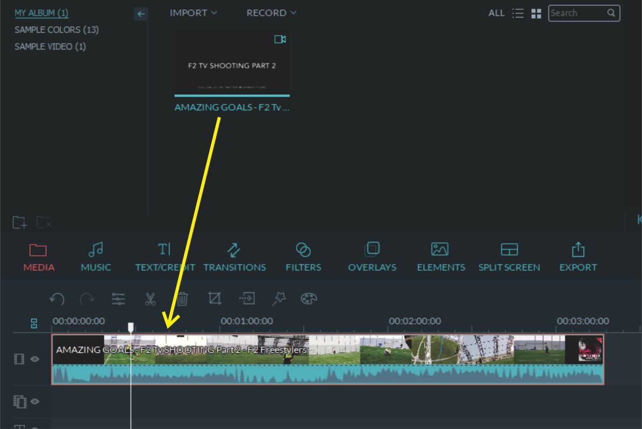The height and width of the screenshot is (429, 642).
Task: Open the Overlays tab
Action: click(372, 258)
